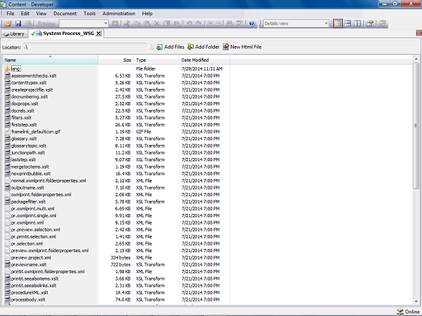The height and width of the screenshot is (316, 422).
Task: Open the Edit menu
Action: coord(25,13)
